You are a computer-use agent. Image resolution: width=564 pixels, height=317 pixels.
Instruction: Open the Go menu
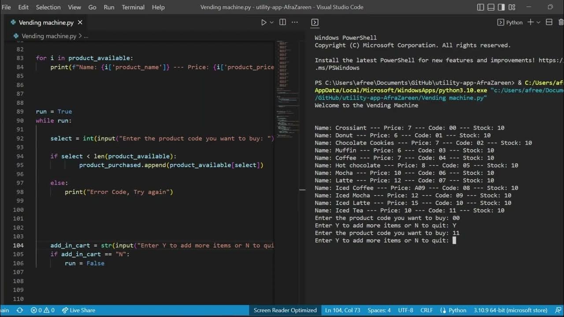pos(93,7)
